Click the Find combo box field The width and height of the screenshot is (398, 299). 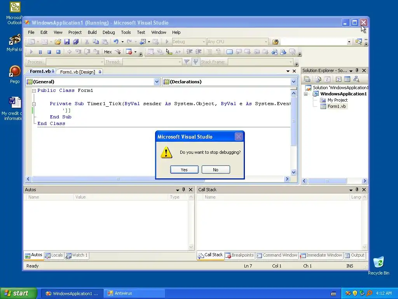(316, 42)
